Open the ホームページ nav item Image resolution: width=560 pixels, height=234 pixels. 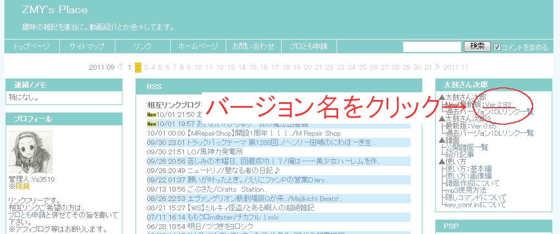198,46
